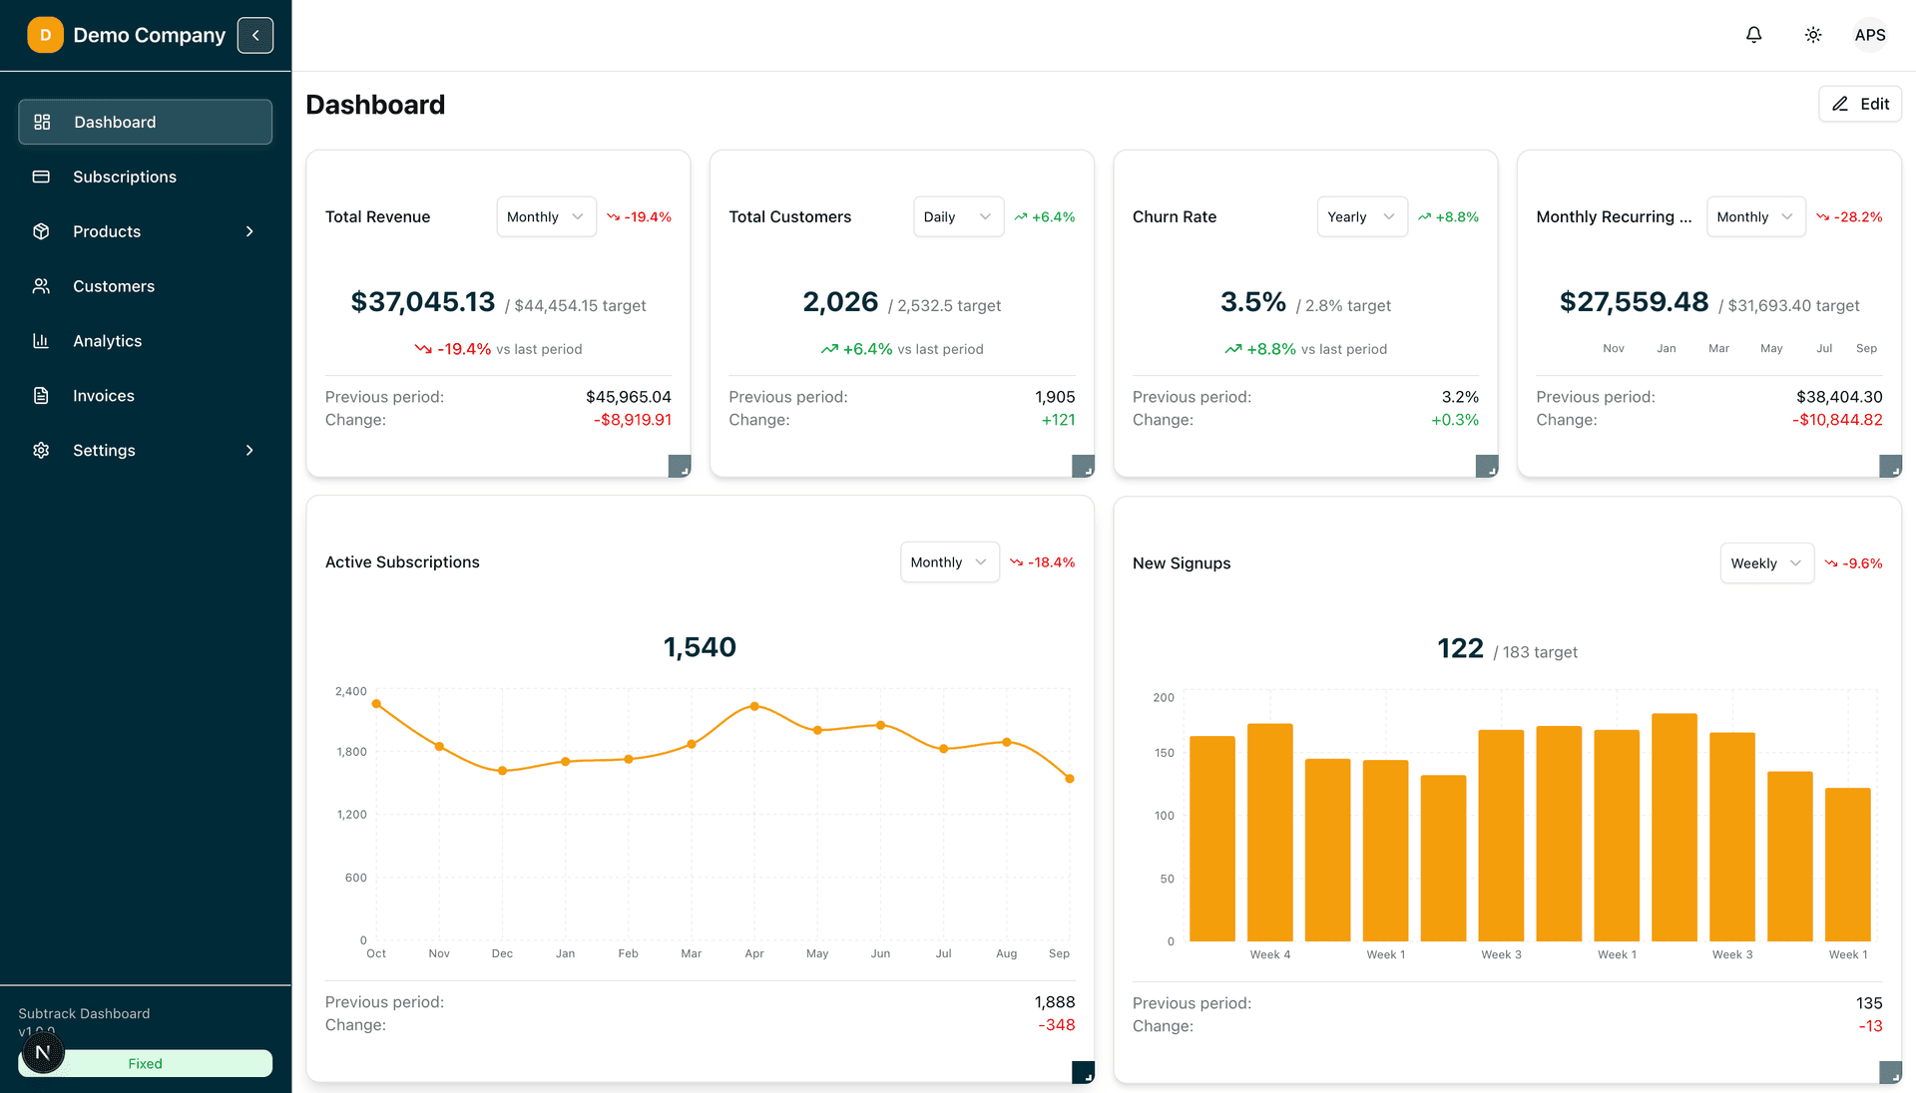The height and width of the screenshot is (1093, 1916).
Task: Select the Customers icon in sidebar
Action: 42,286
